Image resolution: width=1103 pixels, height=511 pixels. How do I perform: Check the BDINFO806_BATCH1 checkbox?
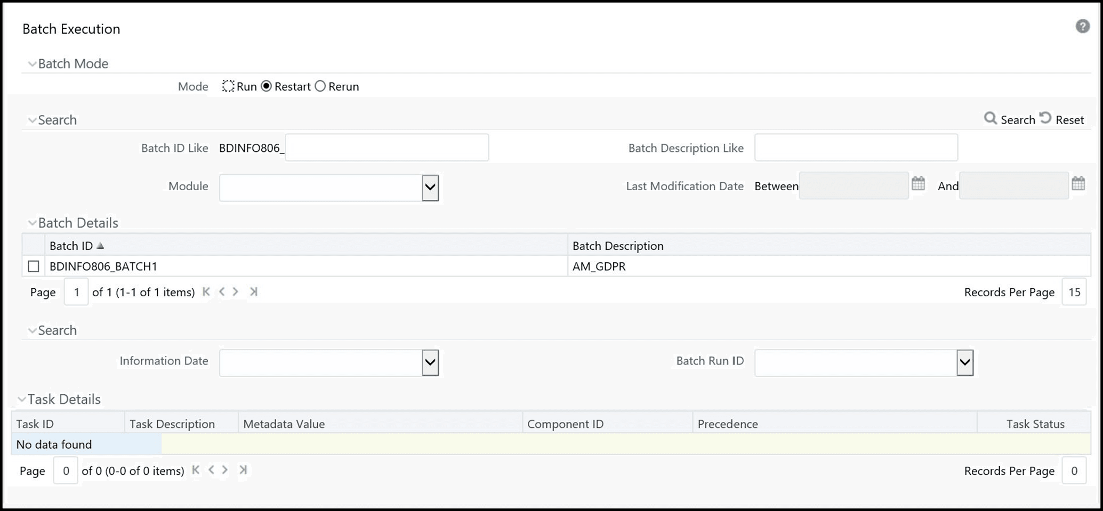[x=34, y=266]
